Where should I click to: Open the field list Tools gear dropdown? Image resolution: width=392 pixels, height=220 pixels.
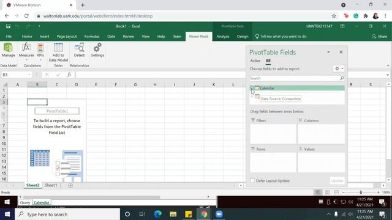click(339, 68)
